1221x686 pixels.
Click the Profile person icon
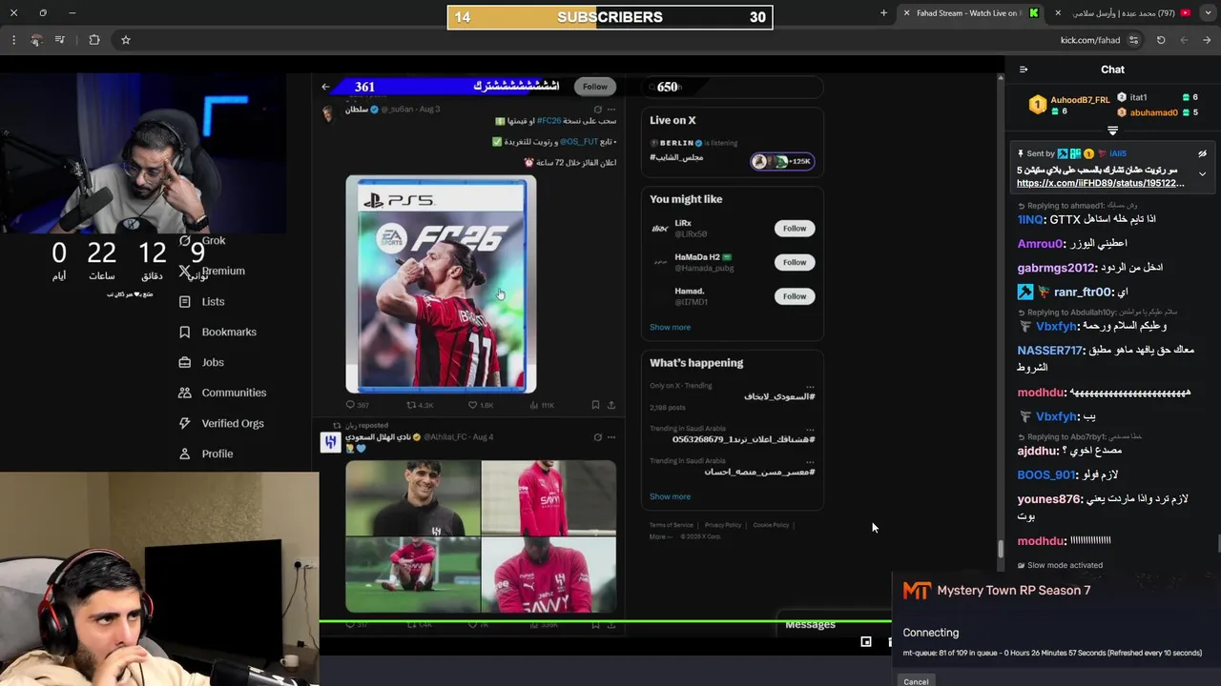[185, 454]
